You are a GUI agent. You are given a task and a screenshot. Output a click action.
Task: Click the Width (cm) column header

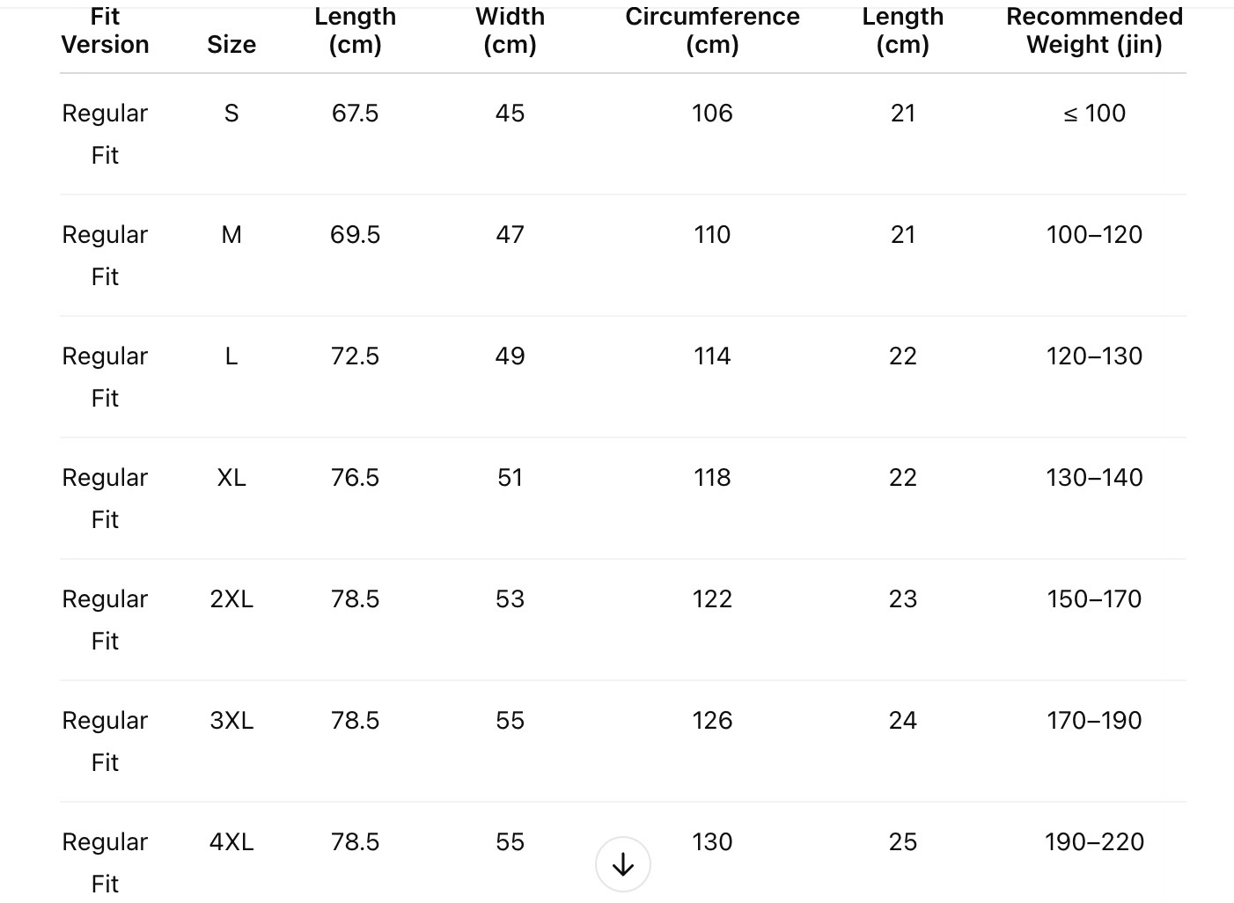[510, 31]
